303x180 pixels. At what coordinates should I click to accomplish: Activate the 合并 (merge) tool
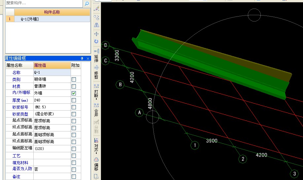[x=96, y=110]
